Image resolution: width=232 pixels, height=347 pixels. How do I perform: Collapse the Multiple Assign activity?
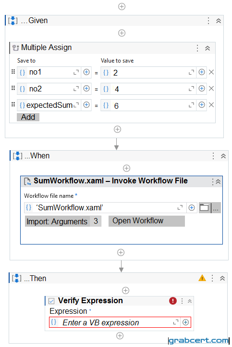coord(207,48)
